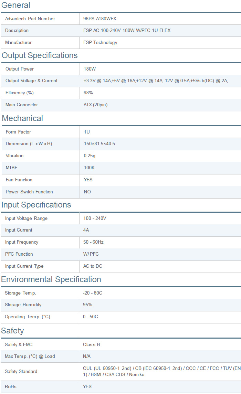Viewport: 241px width, 394px height.
Task: Click the FSP Technology manufacturer value
Action: (x=100, y=43)
